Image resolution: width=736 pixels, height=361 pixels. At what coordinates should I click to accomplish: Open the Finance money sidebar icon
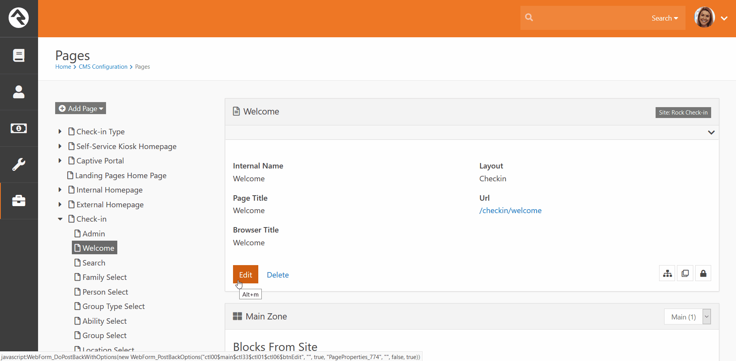(x=19, y=128)
